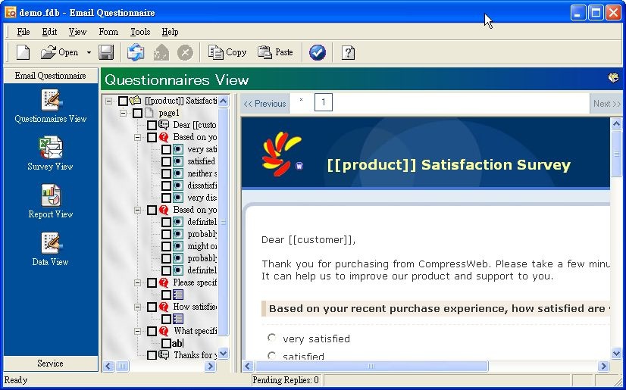Click the Open folder toolbar button
Screen dimensions: 626x390
(59, 52)
